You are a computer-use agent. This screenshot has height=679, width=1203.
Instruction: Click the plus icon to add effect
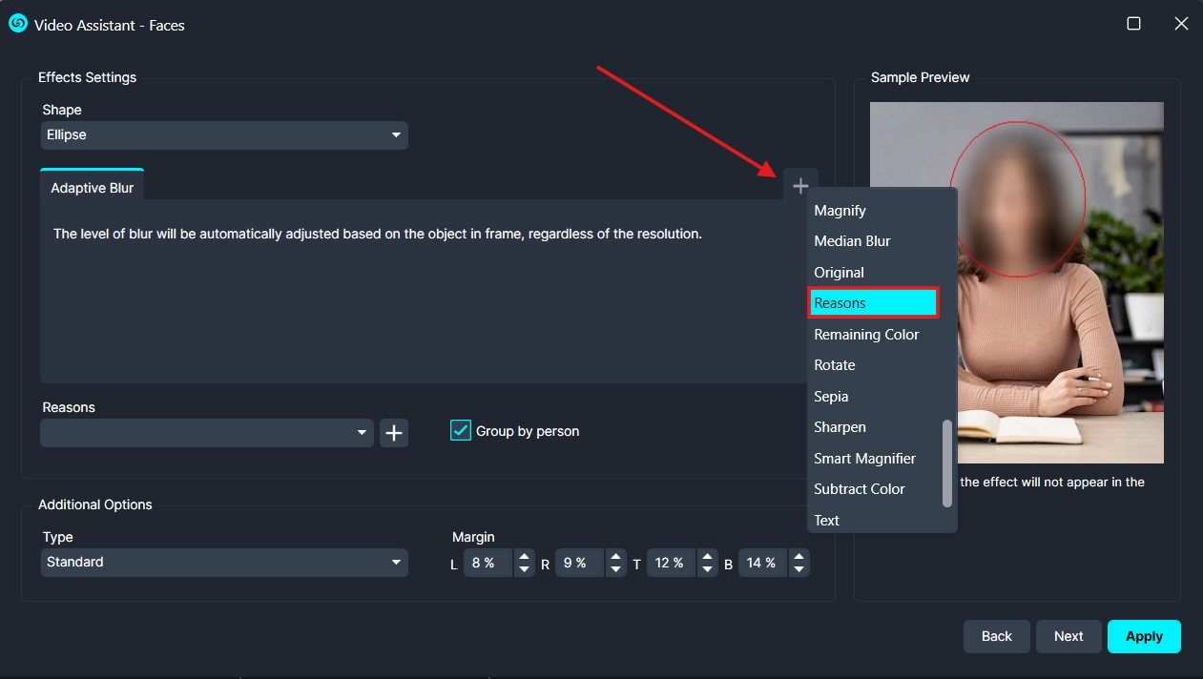tap(800, 186)
